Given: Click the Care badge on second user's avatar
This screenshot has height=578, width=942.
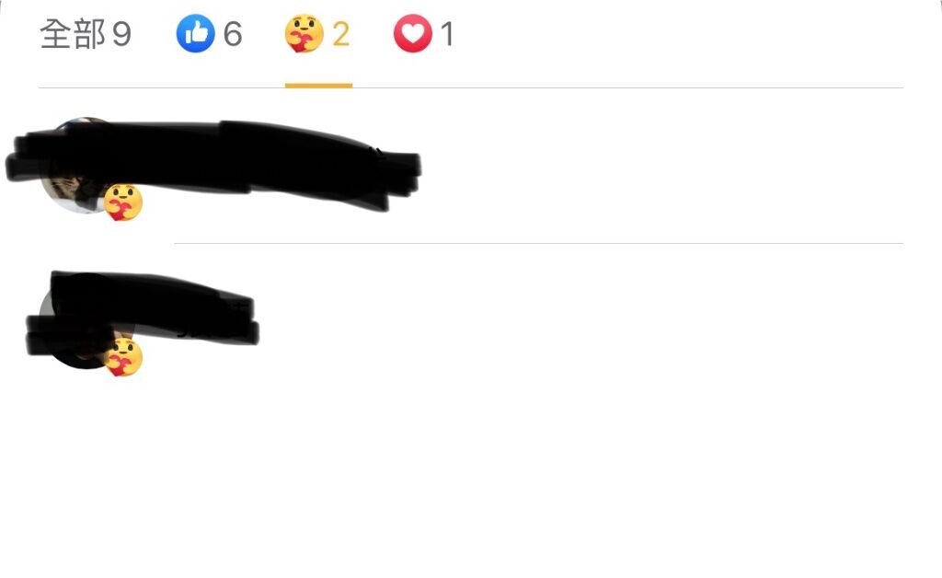Looking at the screenshot, I should pos(123,357).
